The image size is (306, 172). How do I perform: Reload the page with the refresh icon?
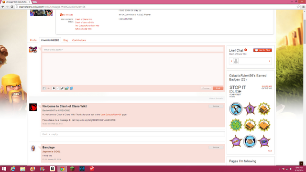[11, 7]
